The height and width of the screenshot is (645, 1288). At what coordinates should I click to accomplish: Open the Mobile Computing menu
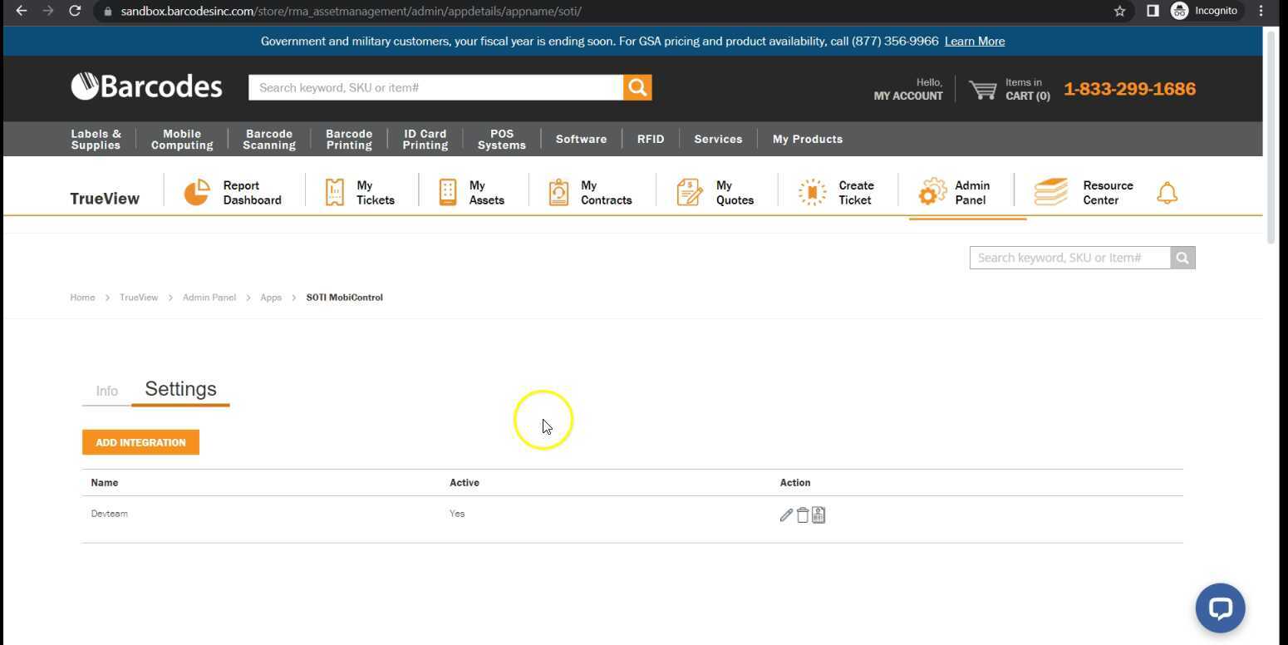click(182, 139)
